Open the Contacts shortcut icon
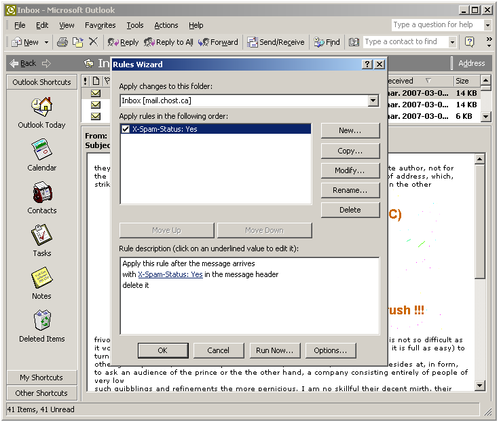 41,192
